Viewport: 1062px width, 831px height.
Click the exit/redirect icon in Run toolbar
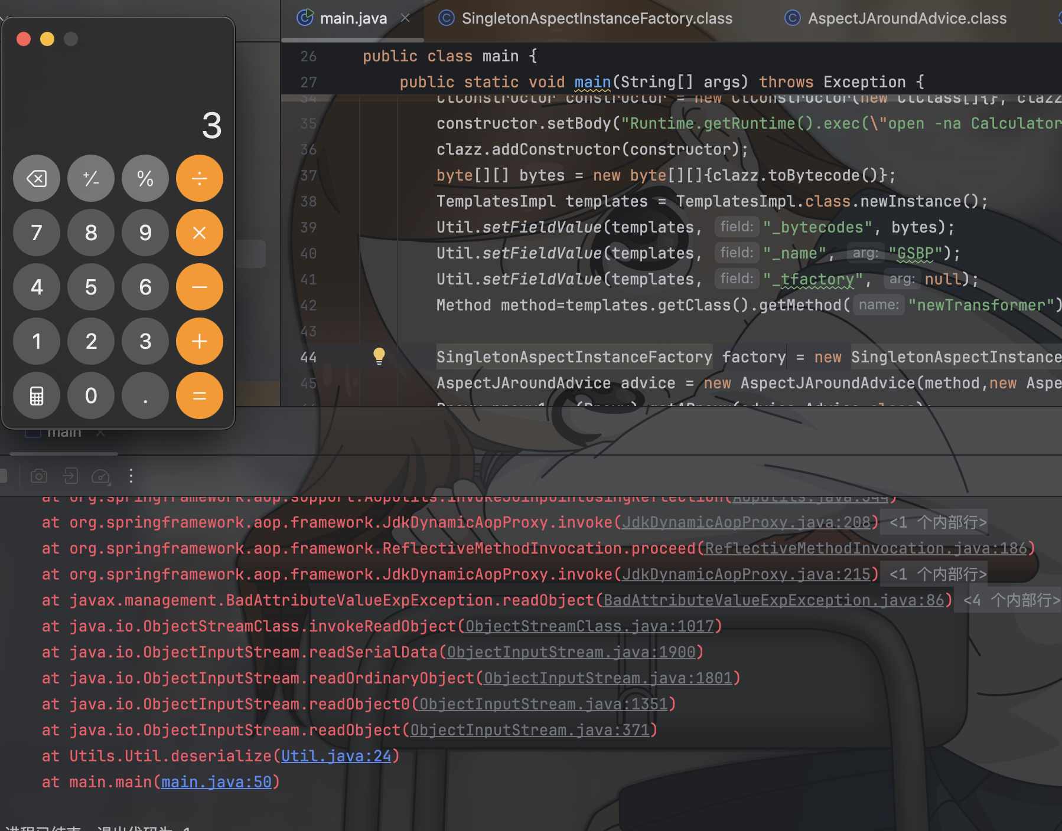70,476
